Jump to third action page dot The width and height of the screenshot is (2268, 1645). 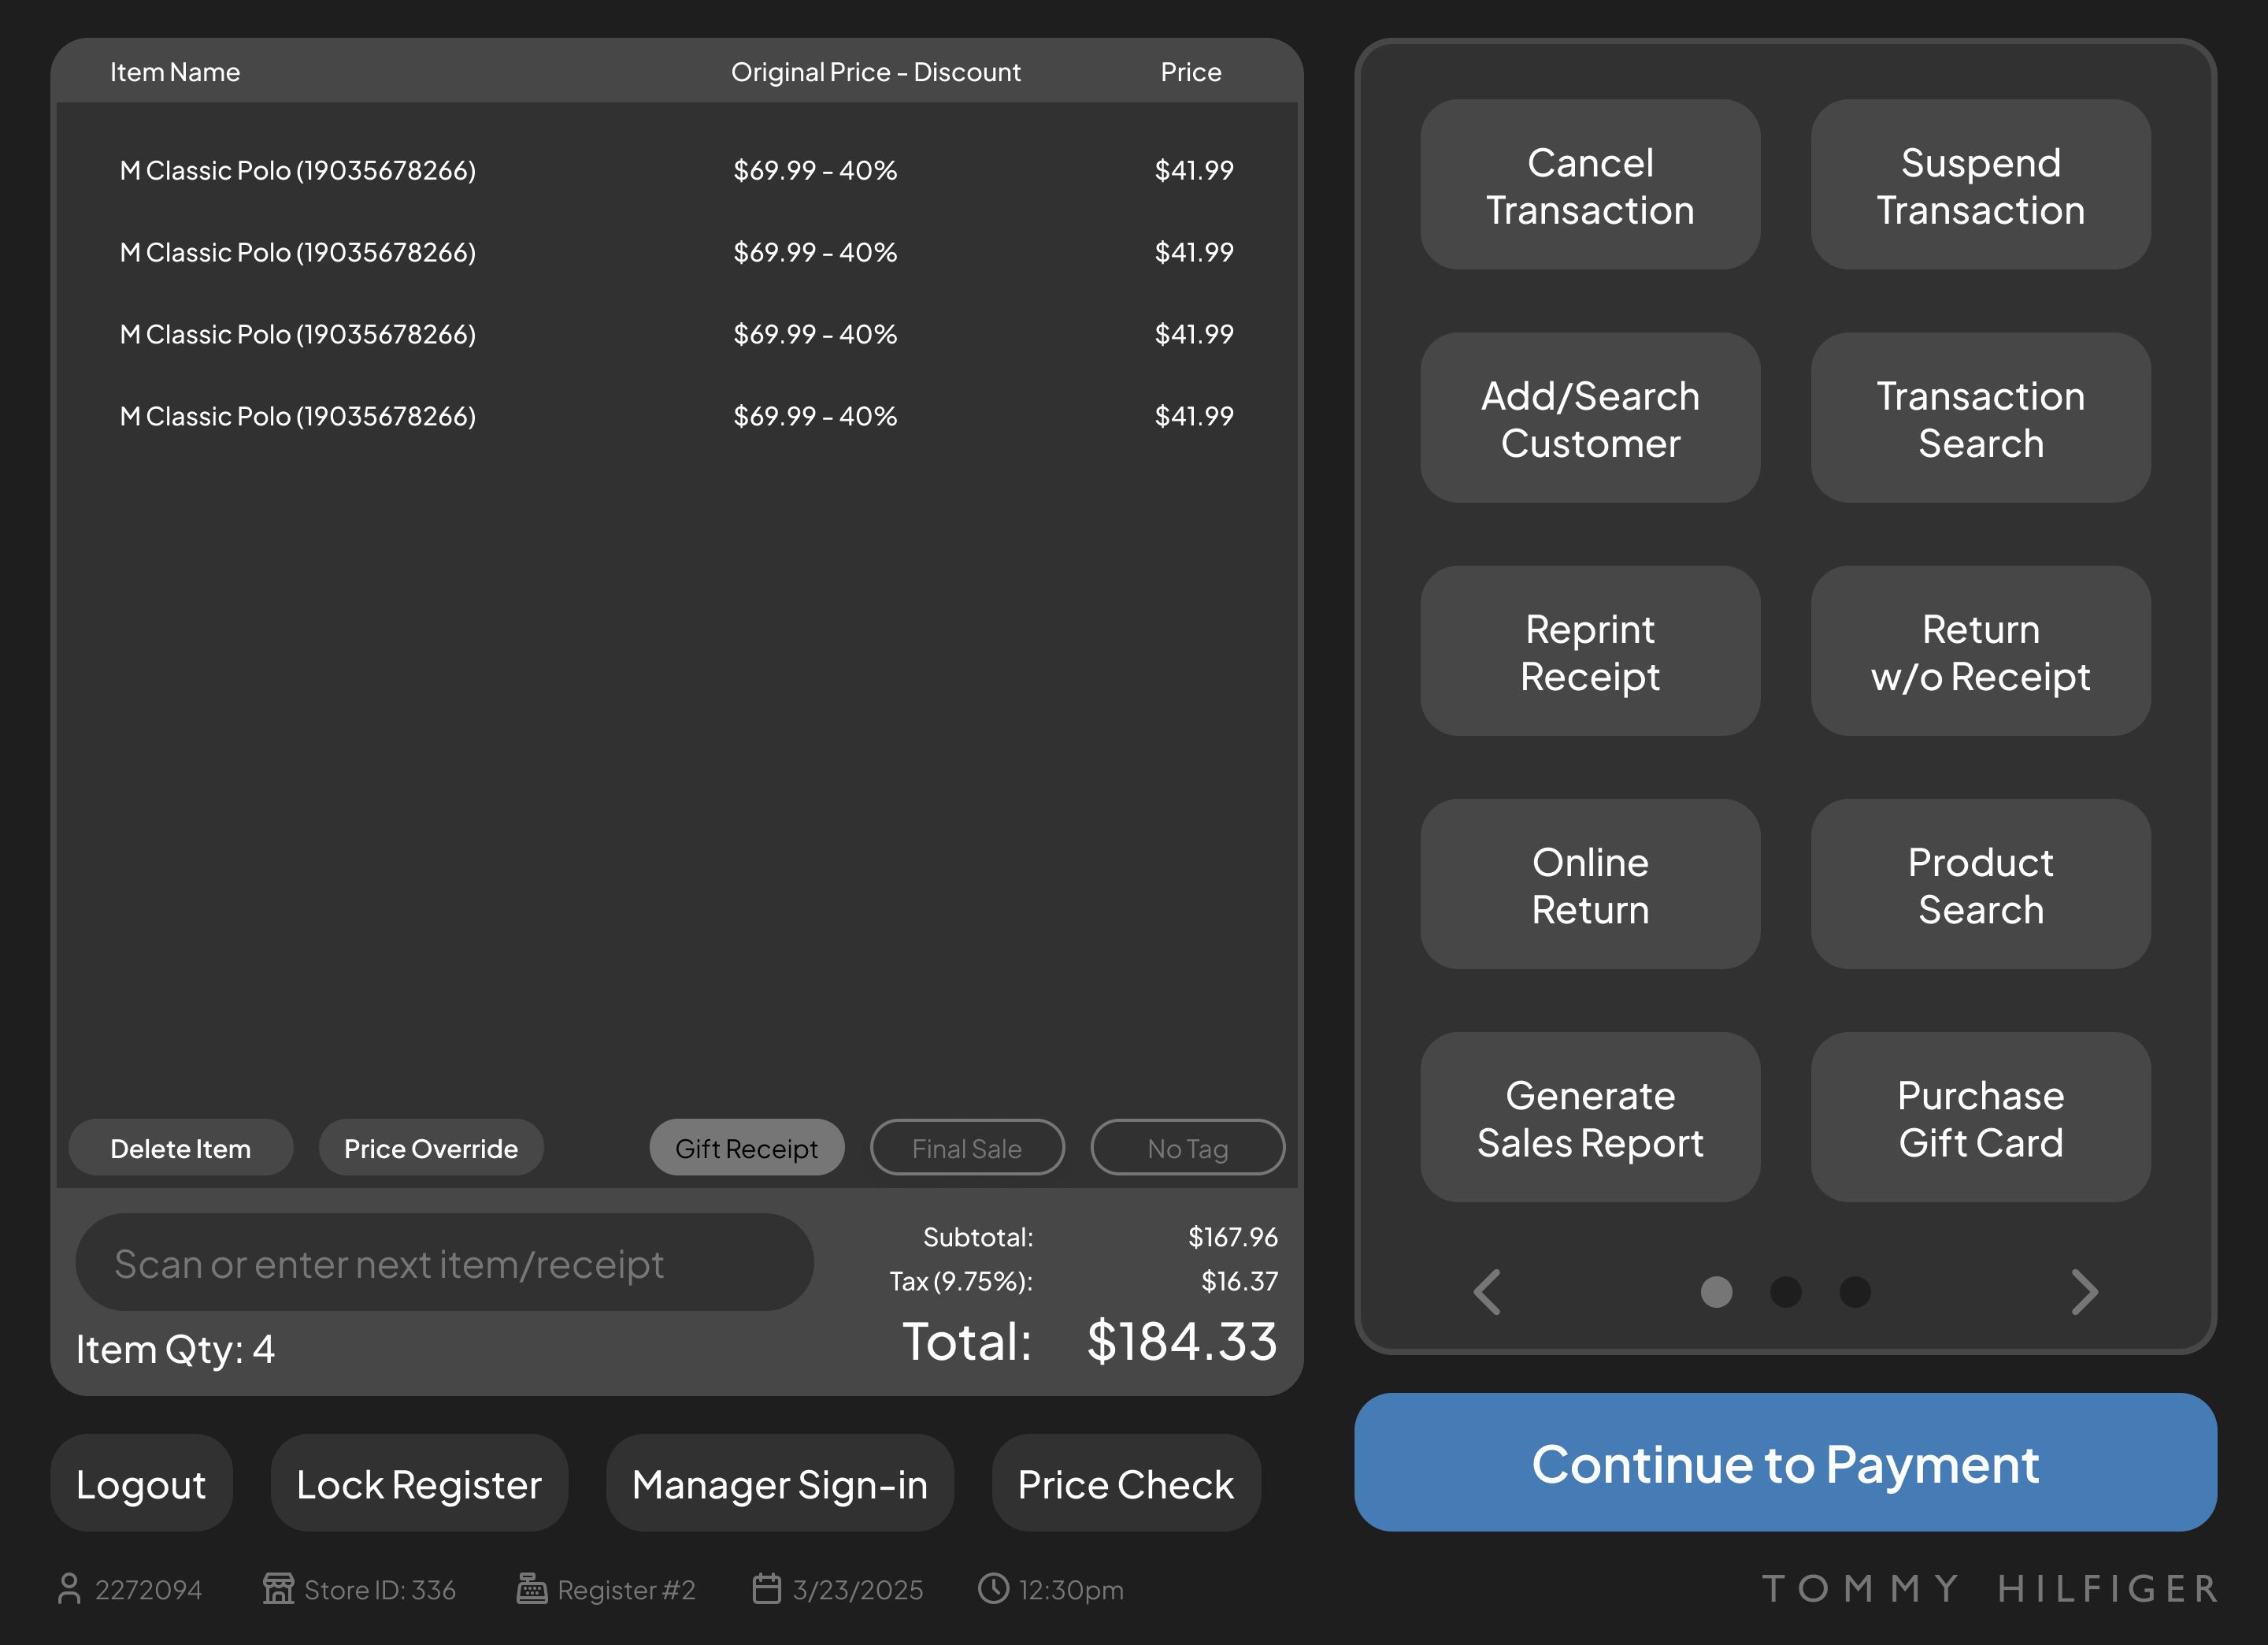tap(1855, 1292)
